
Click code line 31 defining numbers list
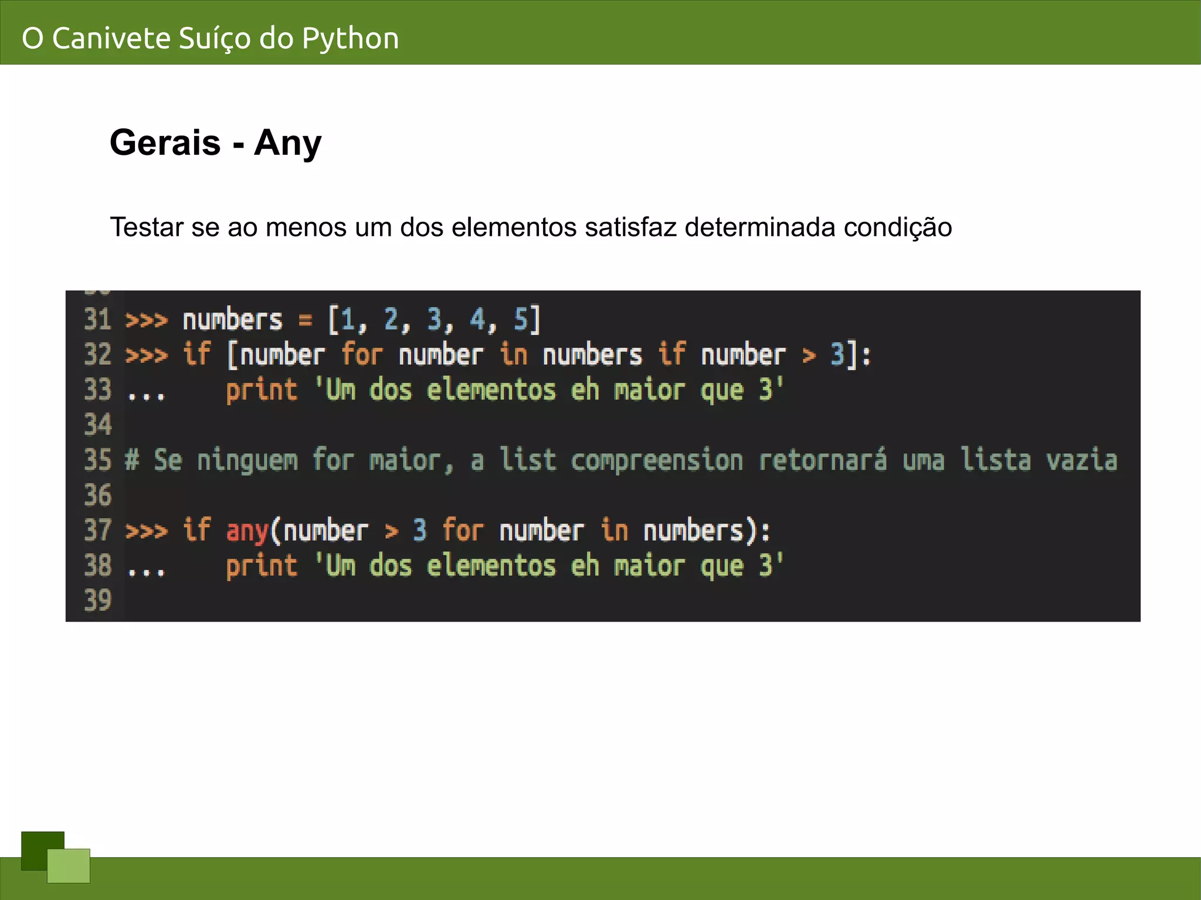[x=333, y=320]
